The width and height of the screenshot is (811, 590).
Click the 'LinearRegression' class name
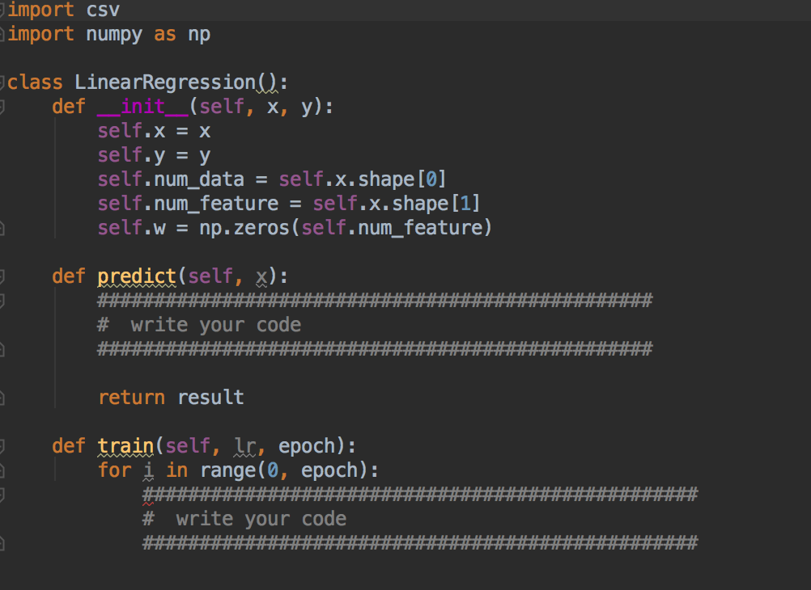coord(165,82)
